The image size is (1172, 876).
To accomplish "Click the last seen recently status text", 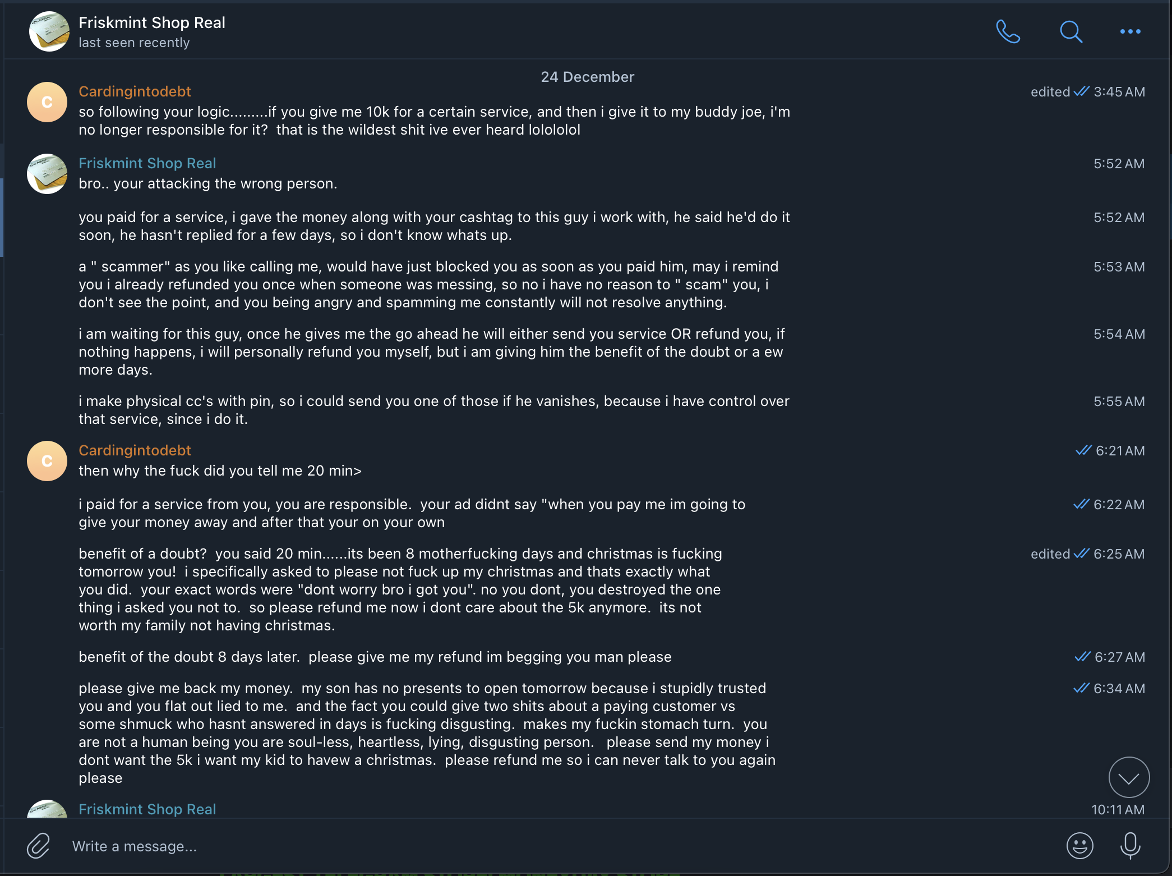I will (134, 43).
